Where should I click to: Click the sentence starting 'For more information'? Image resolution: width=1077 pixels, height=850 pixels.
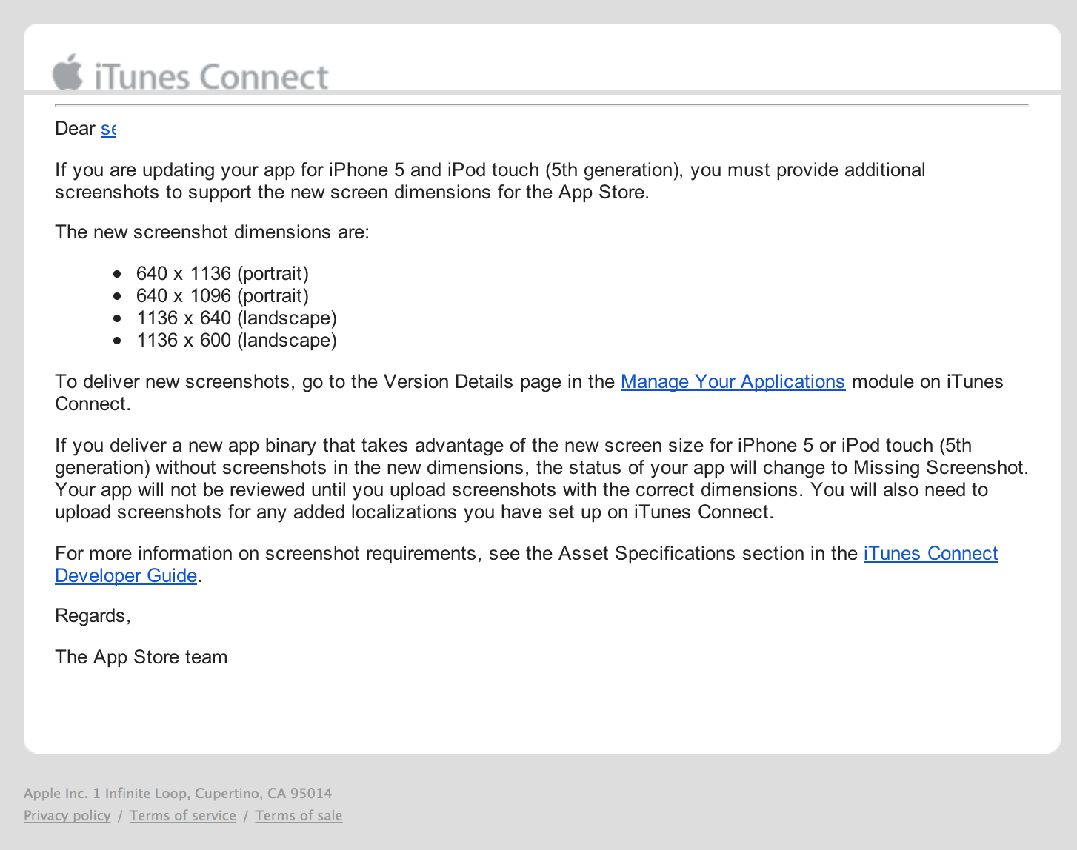[526, 565]
